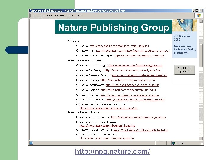Open the Nature Reviews Genetics RSS link
This screenshot has height=160, width=213.
click(141, 130)
